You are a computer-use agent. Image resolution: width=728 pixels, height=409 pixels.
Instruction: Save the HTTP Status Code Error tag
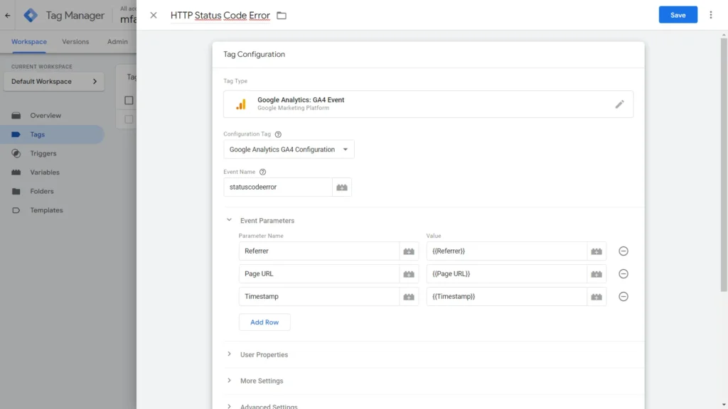678,14
